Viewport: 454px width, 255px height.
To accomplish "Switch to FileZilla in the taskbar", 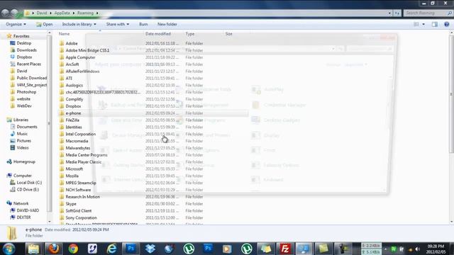I will tap(285, 249).
